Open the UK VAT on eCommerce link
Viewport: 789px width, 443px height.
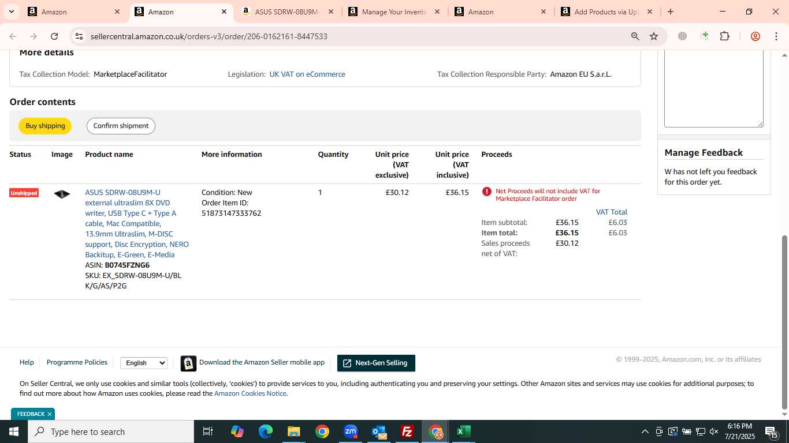(x=307, y=74)
